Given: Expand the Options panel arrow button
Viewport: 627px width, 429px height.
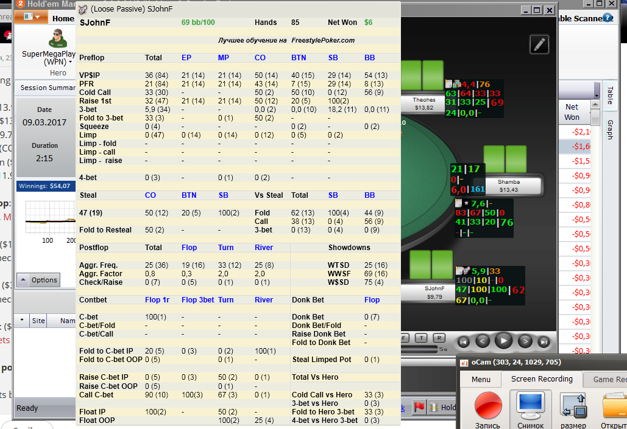Looking at the screenshot, I should tap(23, 280).
